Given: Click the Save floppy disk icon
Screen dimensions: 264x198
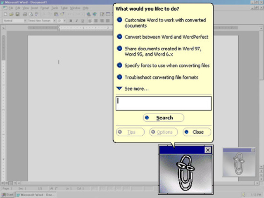Looking at the screenshot, I should tap(17, 14).
